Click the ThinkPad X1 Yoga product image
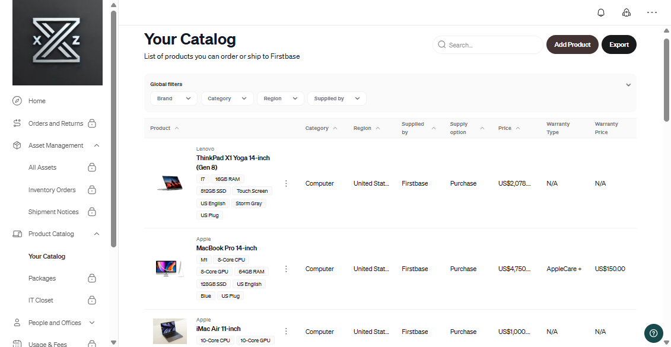Viewport: 671px width, 347px height. pos(170,183)
